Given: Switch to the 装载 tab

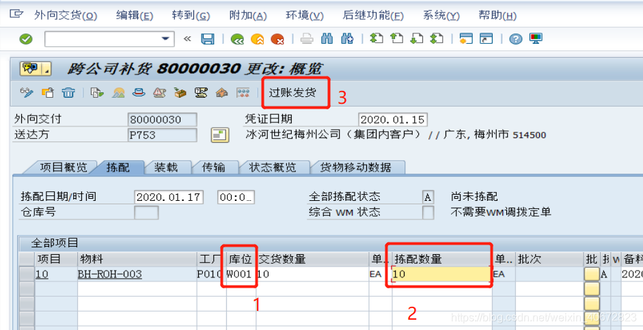Looking at the screenshot, I should pyautogui.click(x=166, y=167).
